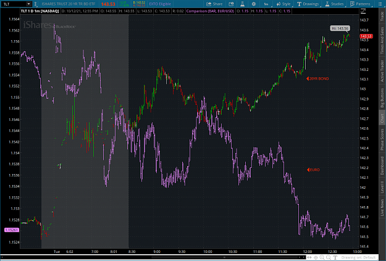Open the Style dropdown menu

pos(284,4)
